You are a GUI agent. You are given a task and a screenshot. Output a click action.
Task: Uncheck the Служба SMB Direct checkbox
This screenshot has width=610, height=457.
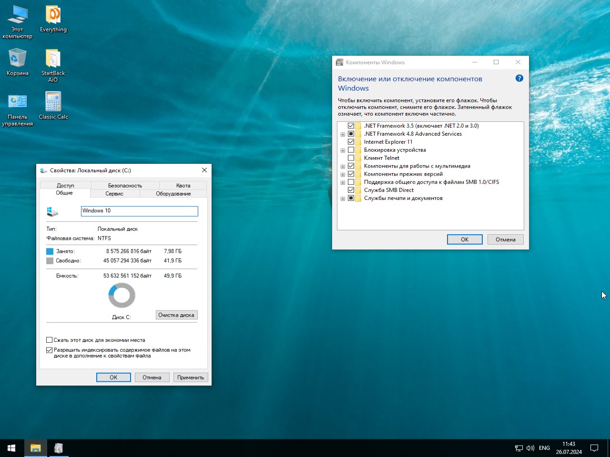point(351,190)
